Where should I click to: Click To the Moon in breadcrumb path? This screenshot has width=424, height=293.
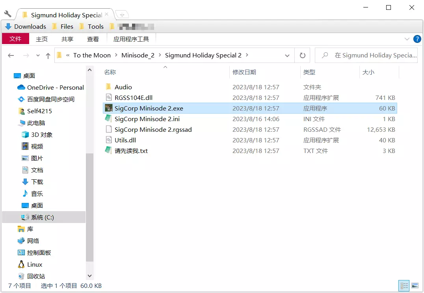(92, 55)
